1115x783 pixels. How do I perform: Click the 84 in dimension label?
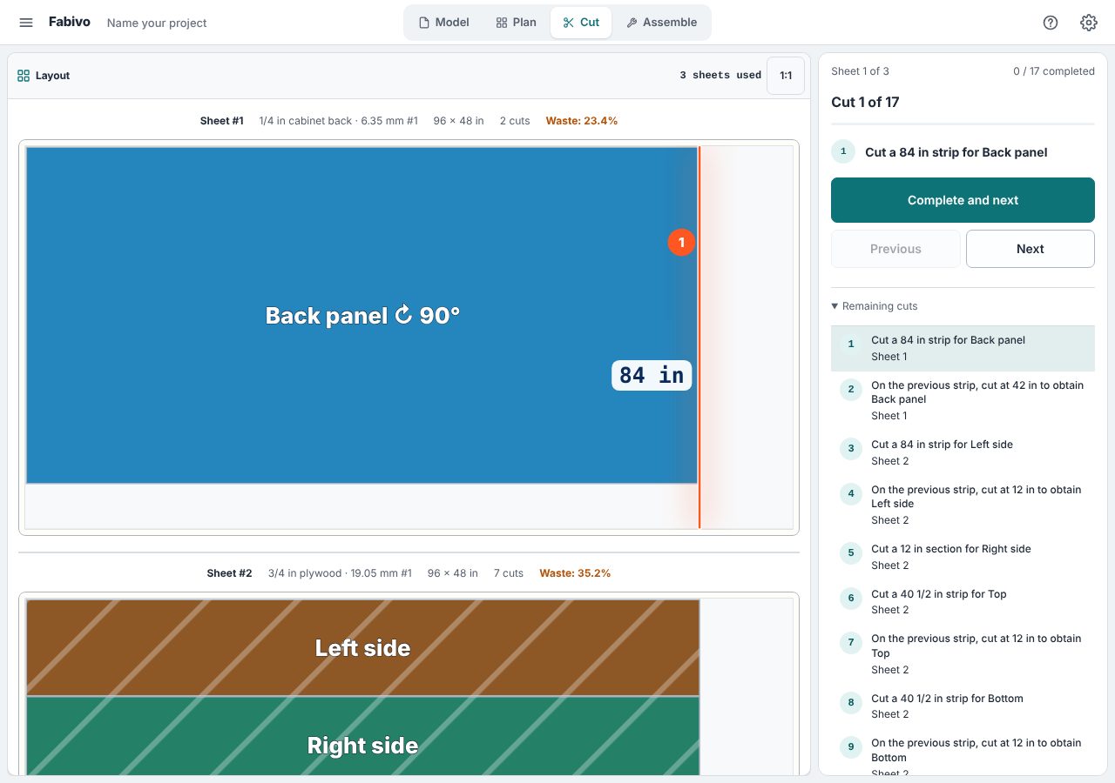click(x=652, y=375)
